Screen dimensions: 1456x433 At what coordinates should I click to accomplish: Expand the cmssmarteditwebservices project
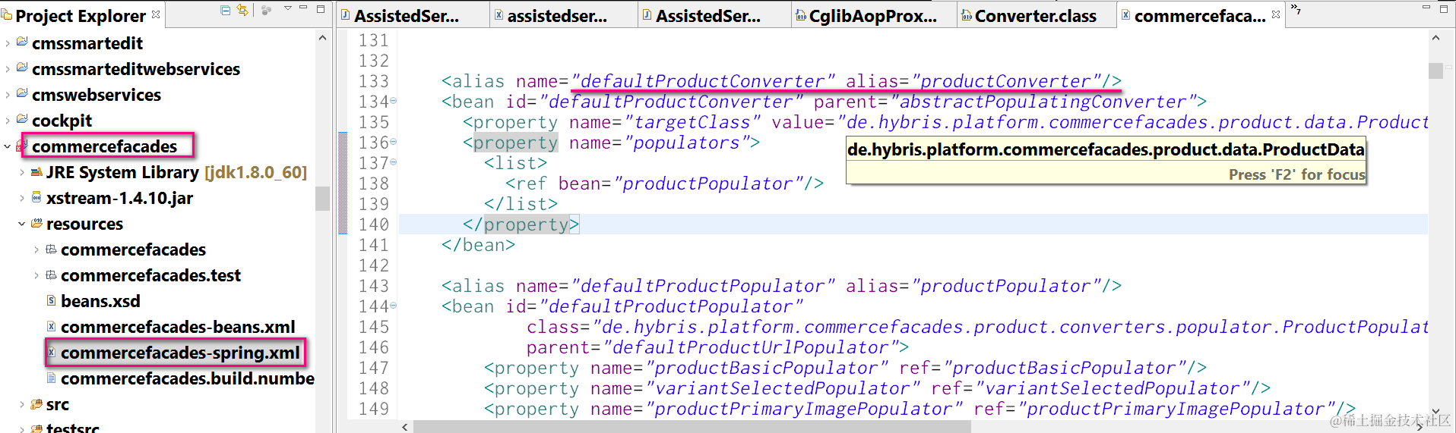point(8,70)
